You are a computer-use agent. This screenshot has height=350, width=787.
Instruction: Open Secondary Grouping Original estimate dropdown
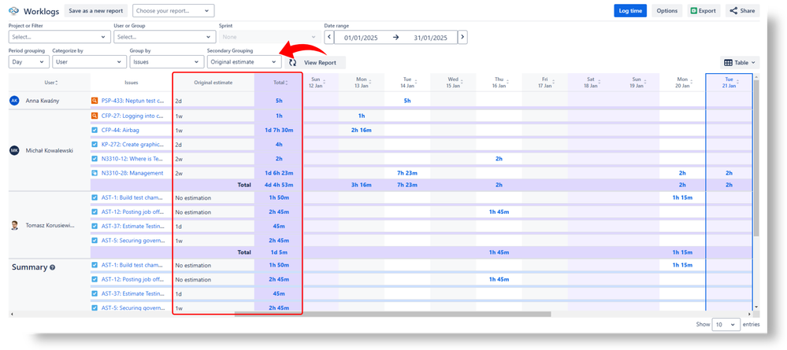(244, 62)
